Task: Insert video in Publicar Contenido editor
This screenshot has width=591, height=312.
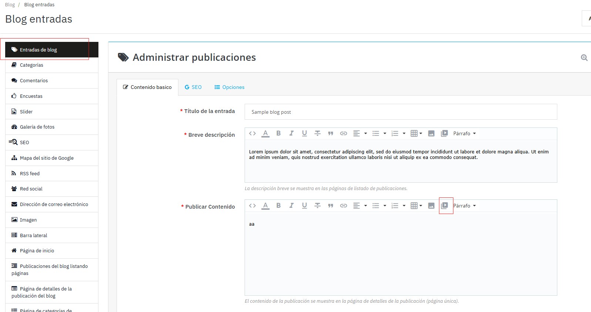Action: (444, 206)
